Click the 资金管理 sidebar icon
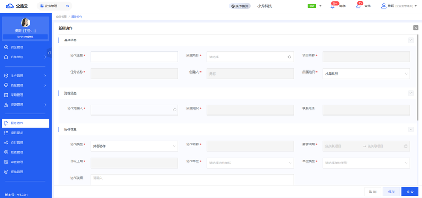422x198 pixels. pos(6,47)
